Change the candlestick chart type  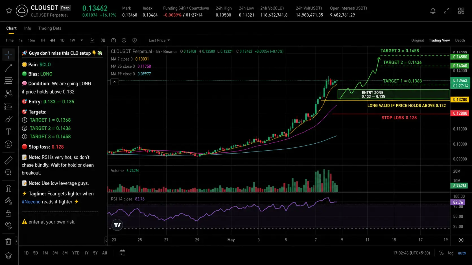pos(103,40)
